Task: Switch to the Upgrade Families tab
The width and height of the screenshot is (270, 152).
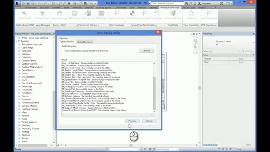Action: [84, 42]
